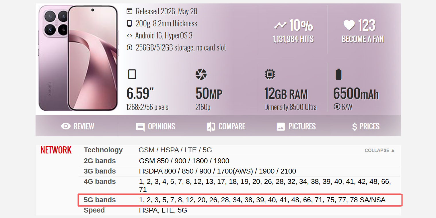Open the OPINIONS tab
Screen dimensions: 436x218
click(x=155, y=126)
